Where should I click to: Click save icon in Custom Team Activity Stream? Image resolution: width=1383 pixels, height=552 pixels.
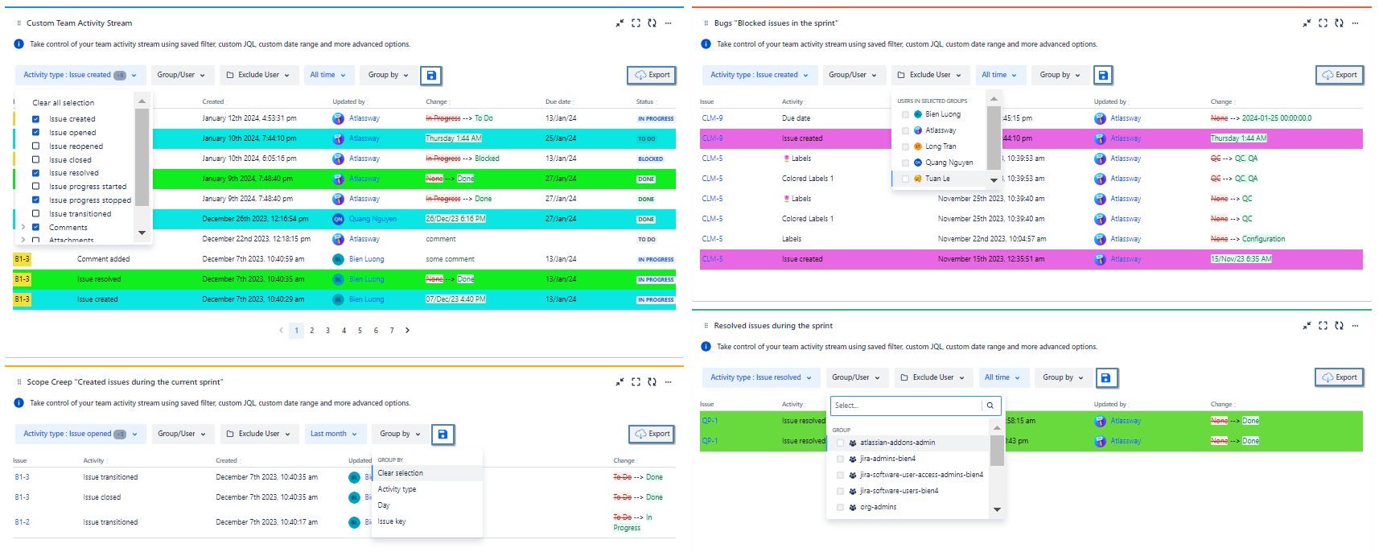[x=431, y=76]
